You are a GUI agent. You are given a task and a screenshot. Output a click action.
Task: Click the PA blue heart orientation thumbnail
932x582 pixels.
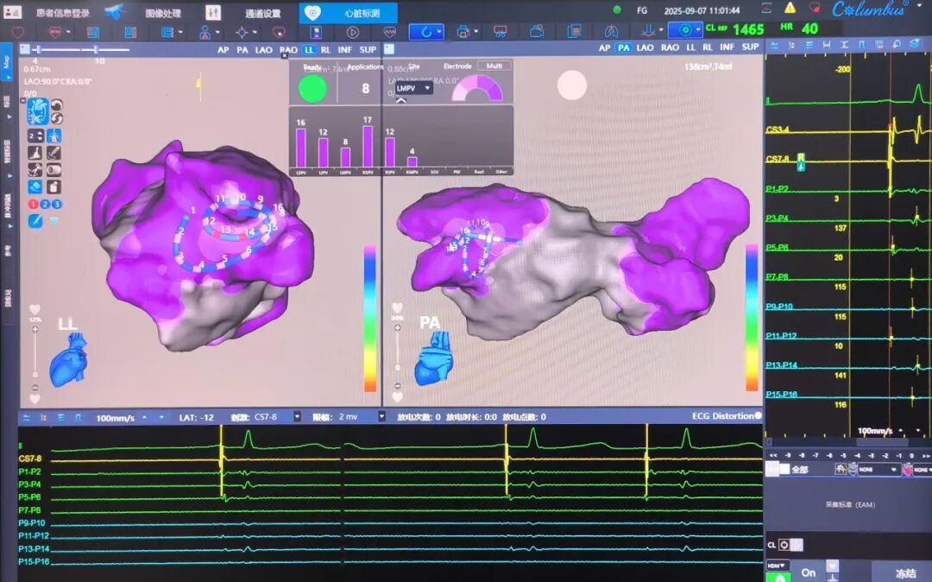pyautogui.click(x=434, y=358)
